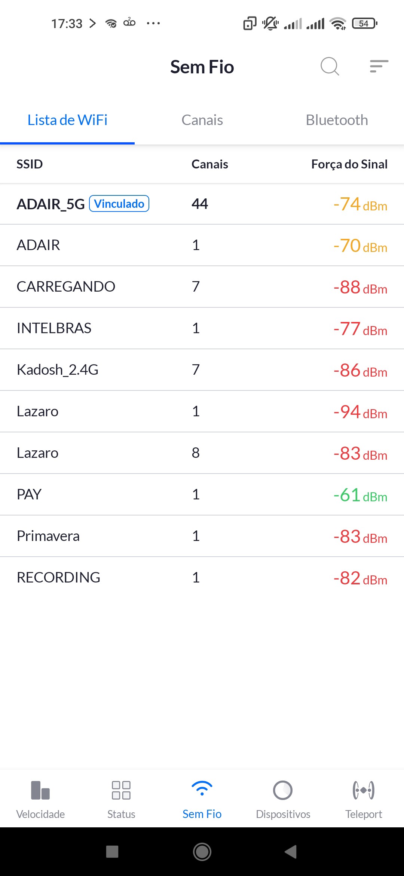Tap the SSID column header
Image resolution: width=404 pixels, height=876 pixels.
30,164
